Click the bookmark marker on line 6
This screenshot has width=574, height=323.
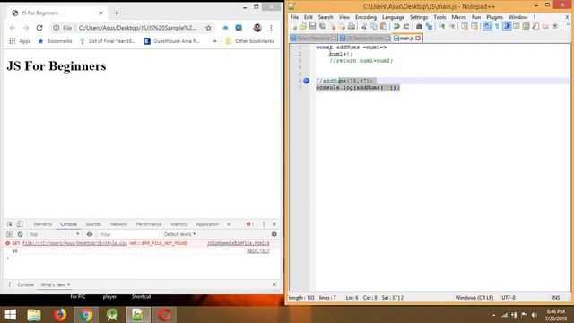click(307, 81)
